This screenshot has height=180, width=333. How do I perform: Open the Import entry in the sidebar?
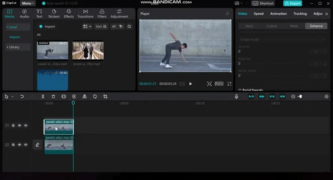[15, 37]
